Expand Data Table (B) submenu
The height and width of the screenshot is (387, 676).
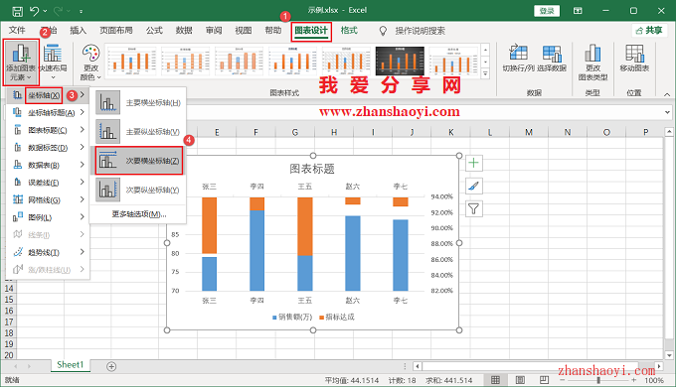pos(48,165)
